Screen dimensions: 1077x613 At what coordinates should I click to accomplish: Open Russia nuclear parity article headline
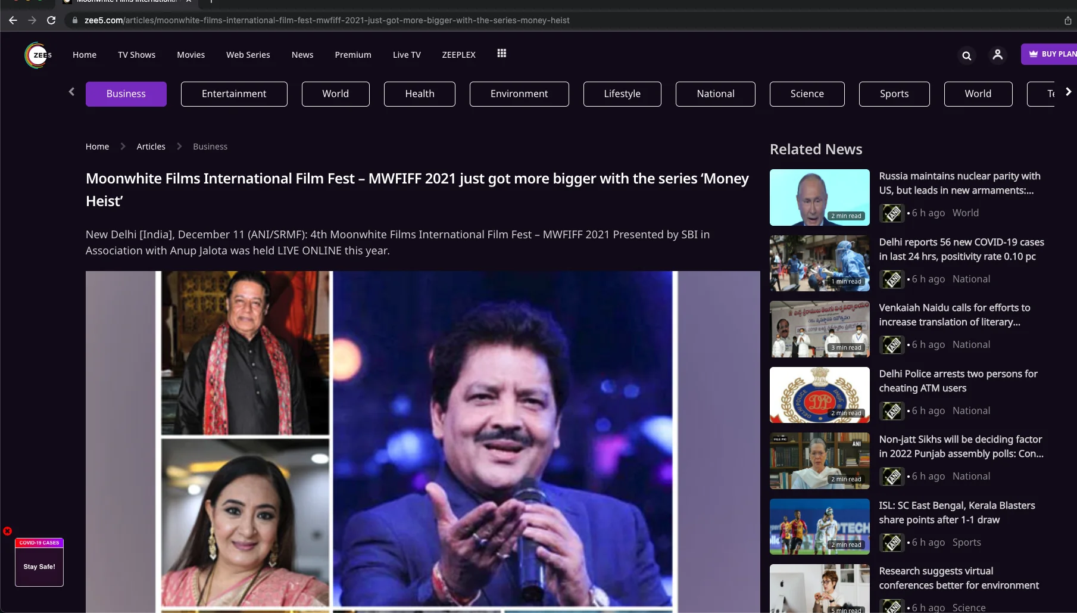pos(960,183)
